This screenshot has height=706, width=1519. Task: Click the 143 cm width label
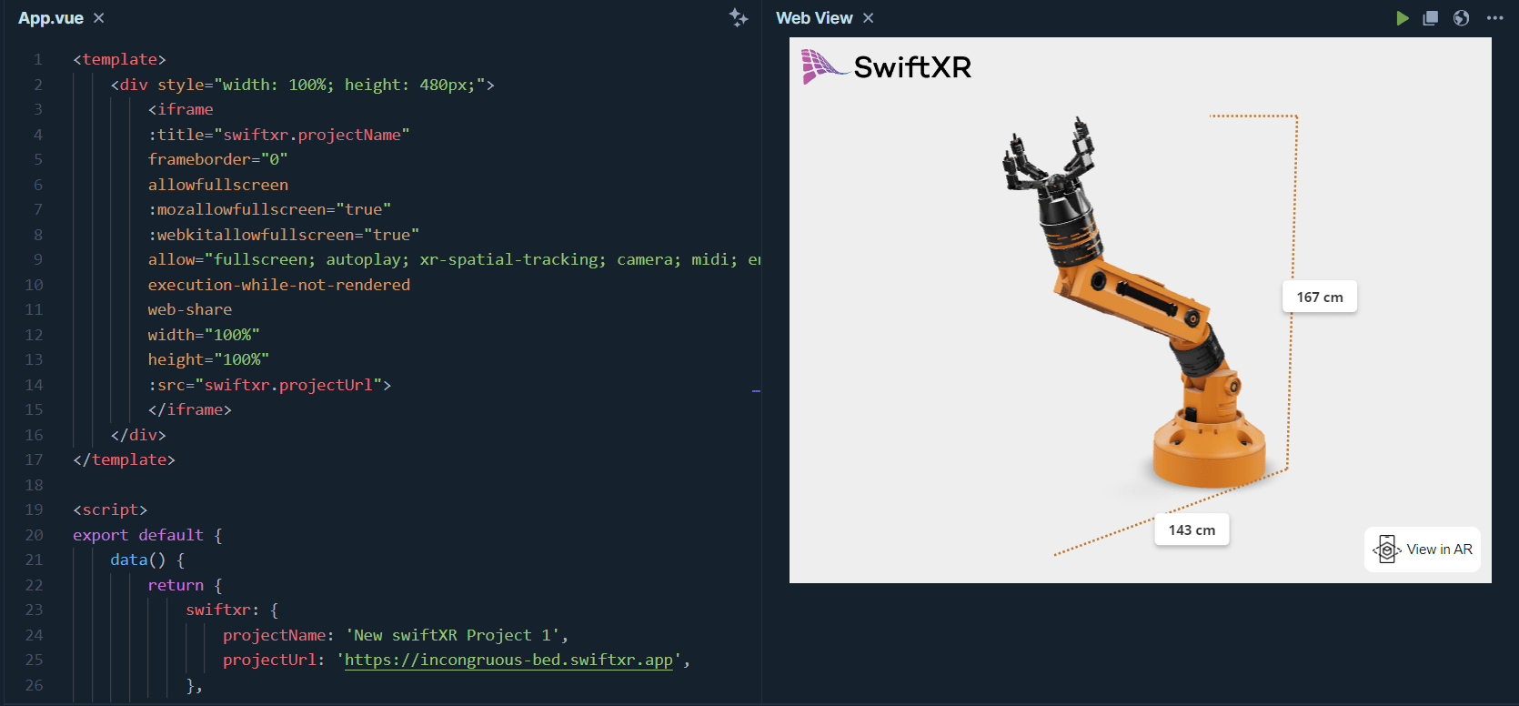[x=1192, y=530]
